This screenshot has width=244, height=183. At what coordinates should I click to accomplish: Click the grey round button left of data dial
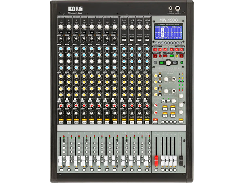(155, 63)
